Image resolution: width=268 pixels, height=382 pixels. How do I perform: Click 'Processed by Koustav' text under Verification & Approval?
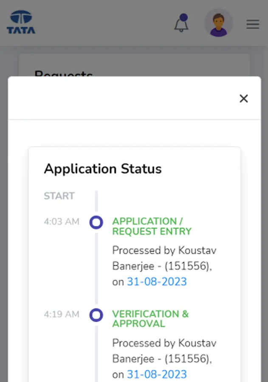click(x=164, y=343)
